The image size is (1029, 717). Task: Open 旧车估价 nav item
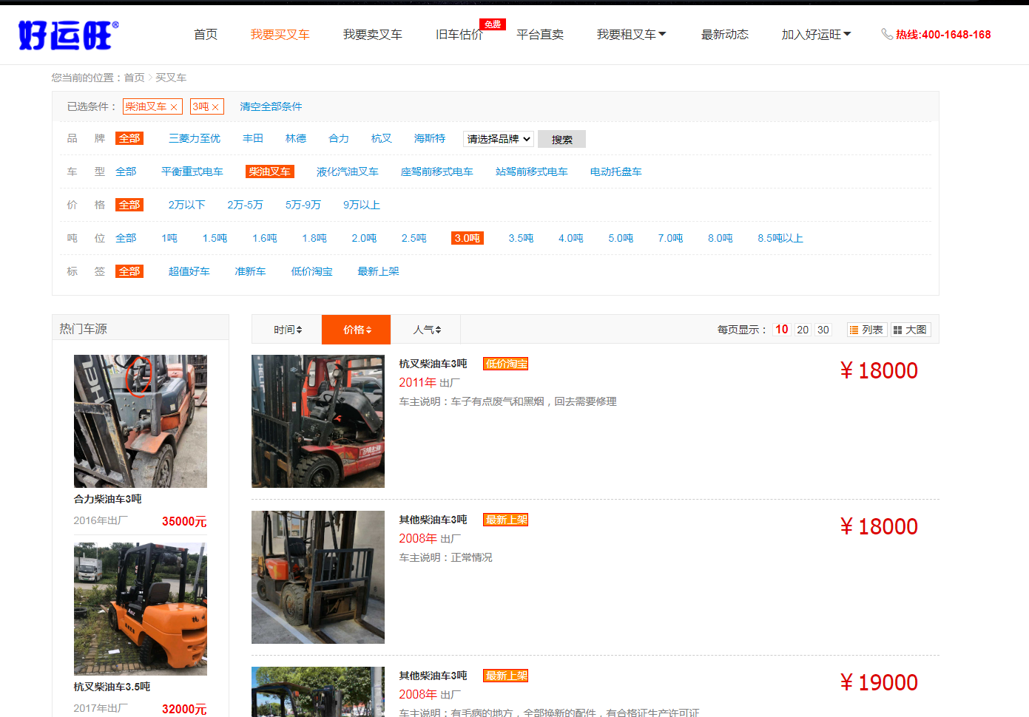pyautogui.click(x=459, y=35)
